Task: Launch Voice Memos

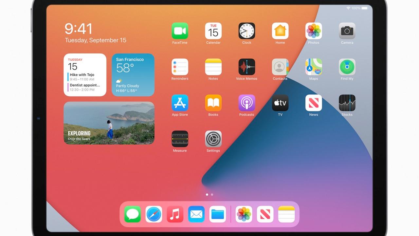Action: pyautogui.click(x=246, y=67)
